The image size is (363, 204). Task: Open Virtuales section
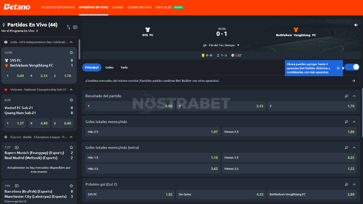pyautogui.click(x=164, y=7)
